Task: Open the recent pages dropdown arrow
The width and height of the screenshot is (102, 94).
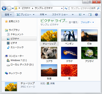Action: point(13,8)
